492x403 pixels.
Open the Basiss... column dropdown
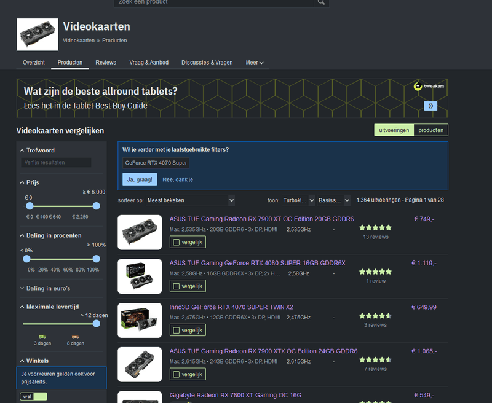333,200
